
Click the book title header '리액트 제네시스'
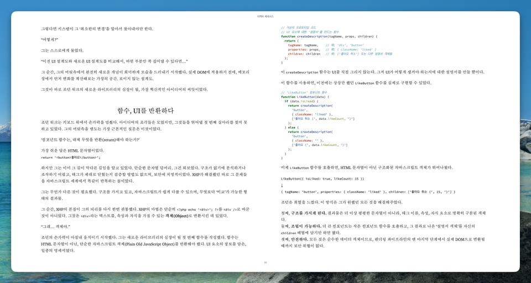(265, 16)
